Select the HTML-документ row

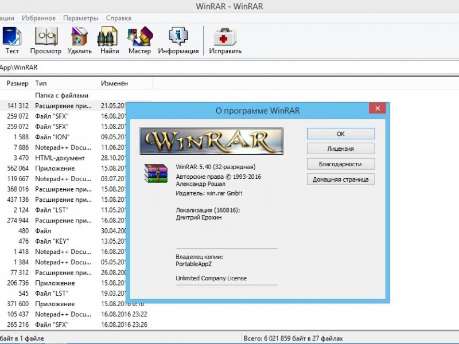[63, 158]
